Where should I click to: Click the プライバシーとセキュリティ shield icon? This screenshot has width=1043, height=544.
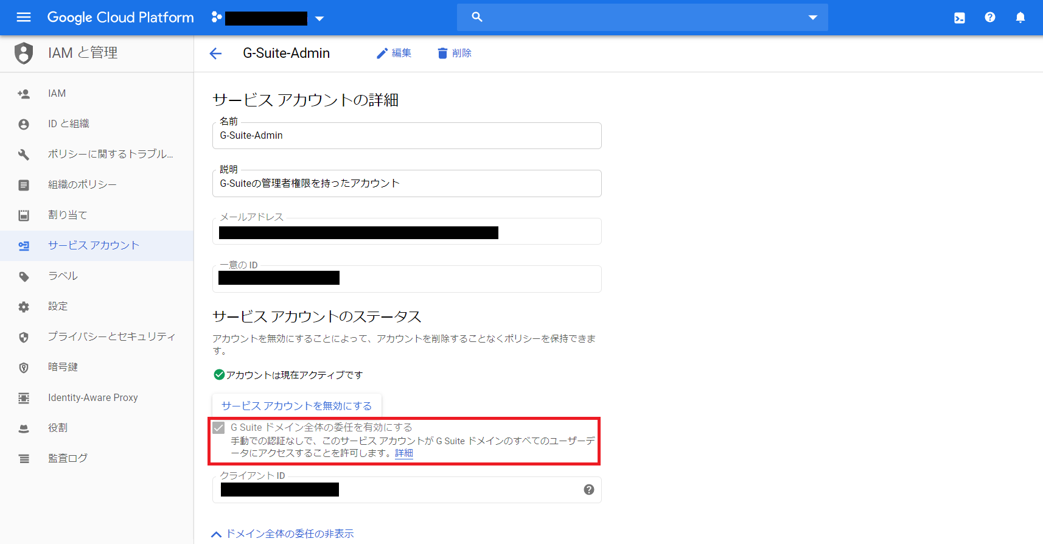[x=24, y=337]
